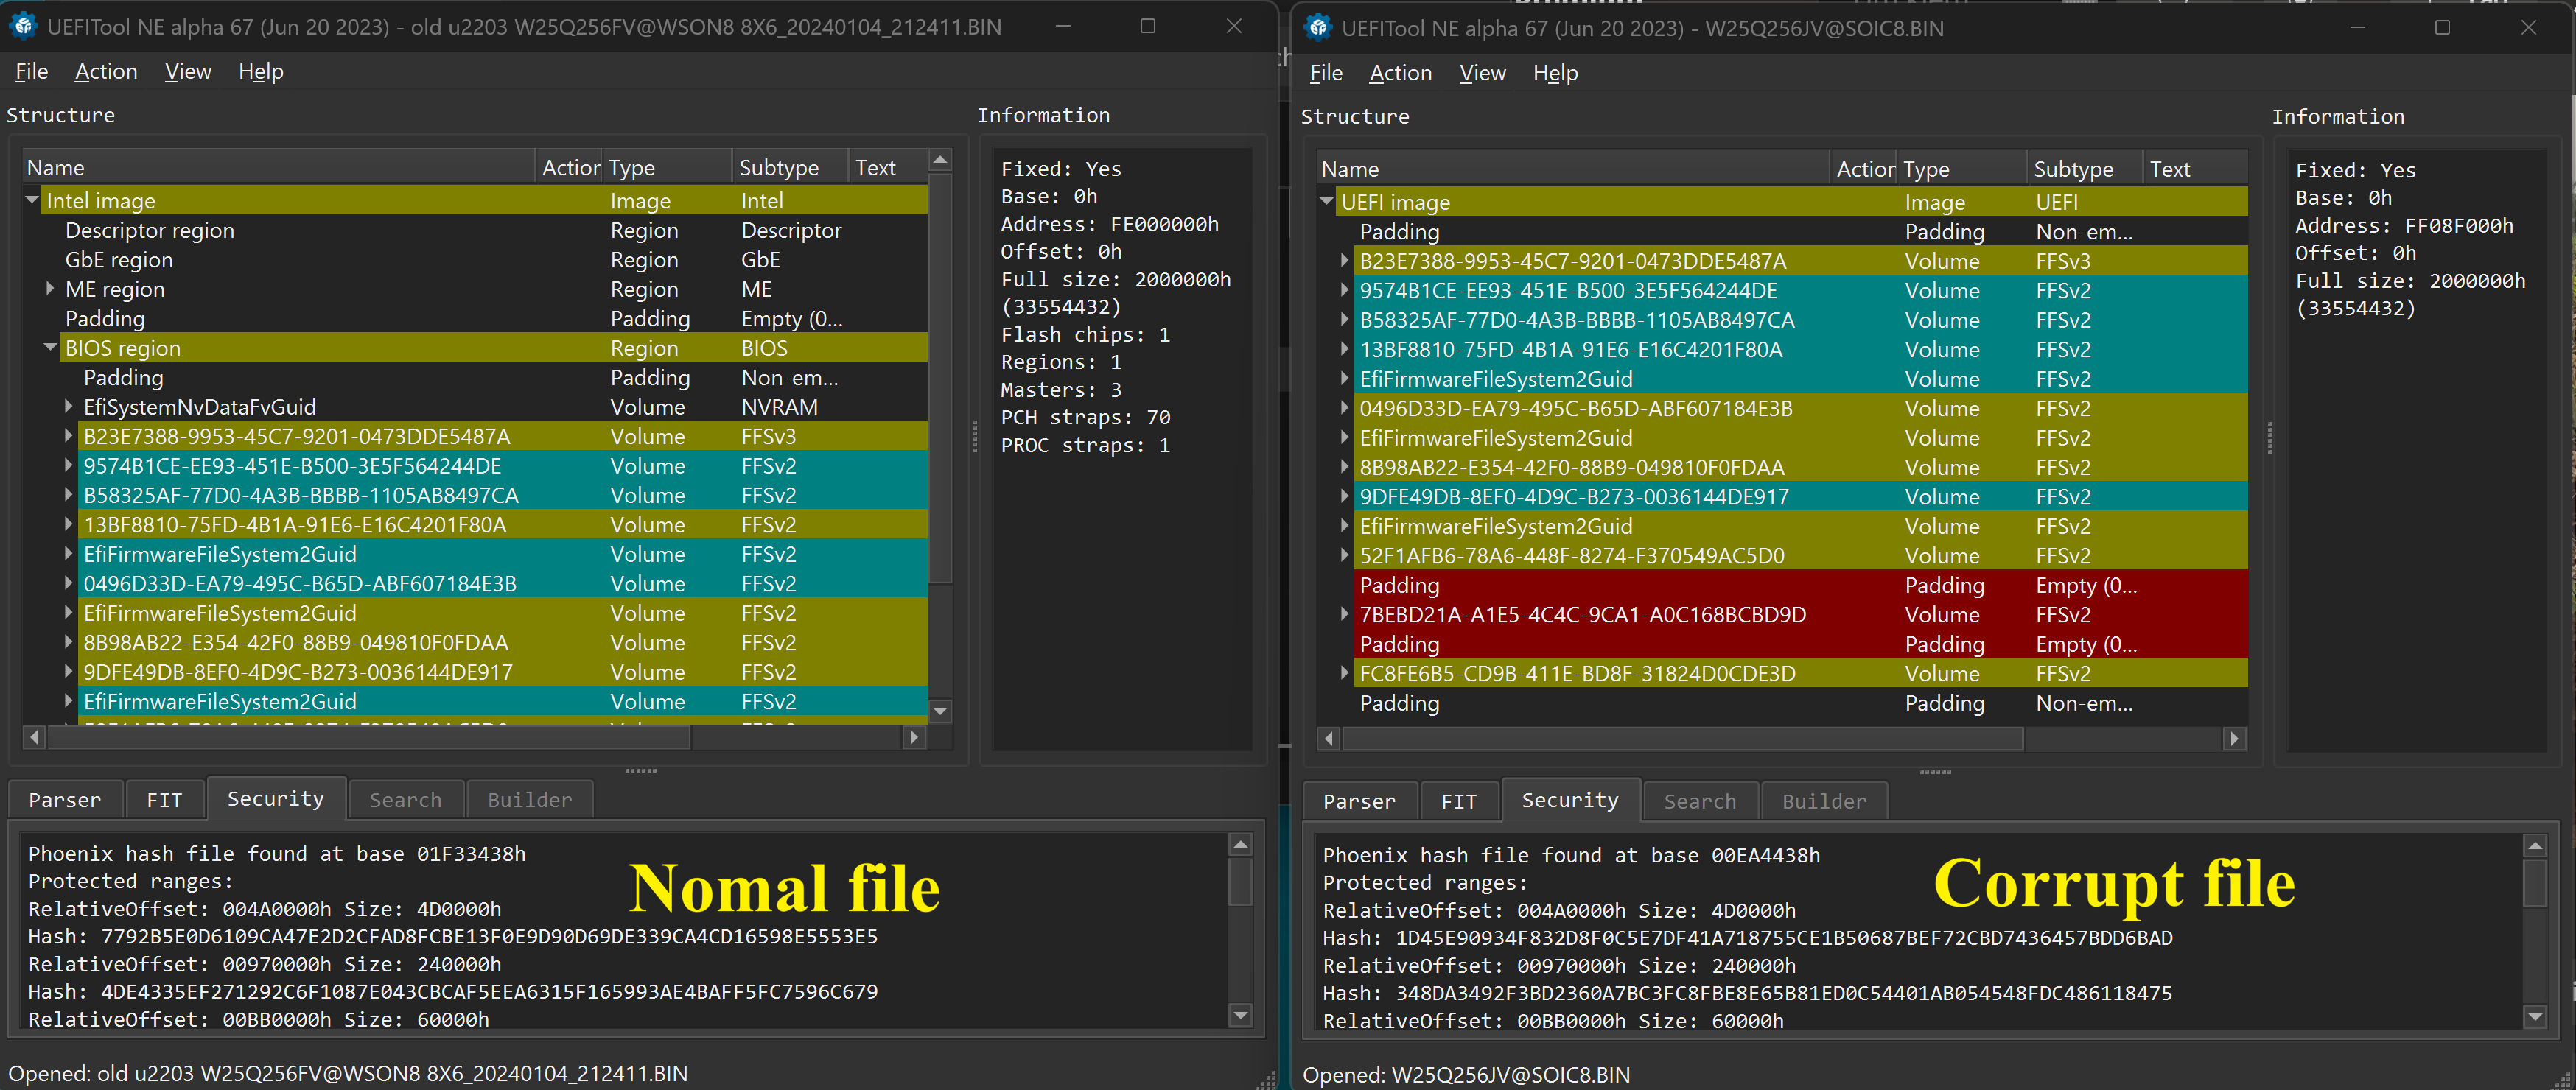The height and width of the screenshot is (1090, 2576).
Task: Open File menu in right window
Action: point(1325,73)
